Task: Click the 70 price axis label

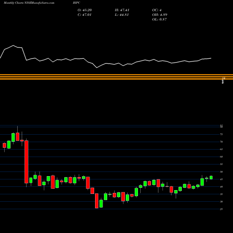Action: pyautogui.click(x=221, y=142)
